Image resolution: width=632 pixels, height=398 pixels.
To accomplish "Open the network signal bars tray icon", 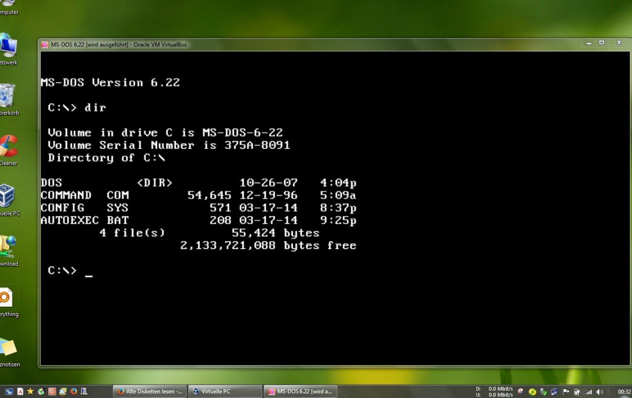I will [589, 392].
